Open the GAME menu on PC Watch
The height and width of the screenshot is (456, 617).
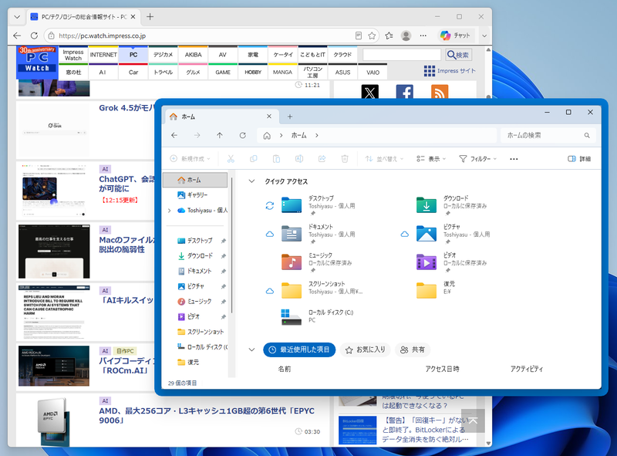[223, 72]
